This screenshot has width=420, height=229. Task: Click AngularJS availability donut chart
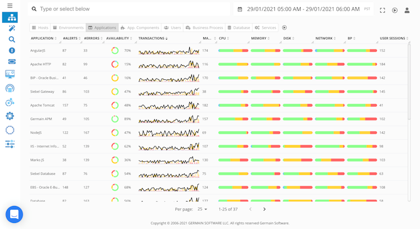[x=115, y=50]
